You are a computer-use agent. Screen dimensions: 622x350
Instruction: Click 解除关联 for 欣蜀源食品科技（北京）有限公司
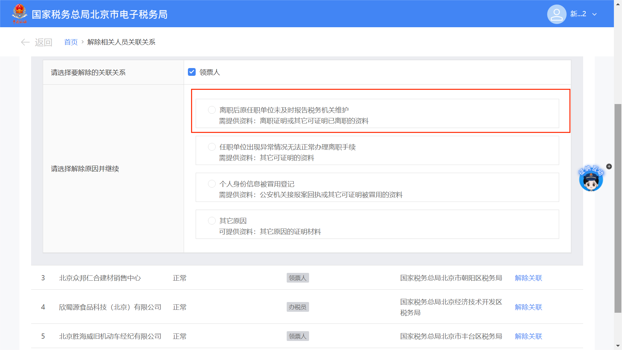[x=528, y=307]
